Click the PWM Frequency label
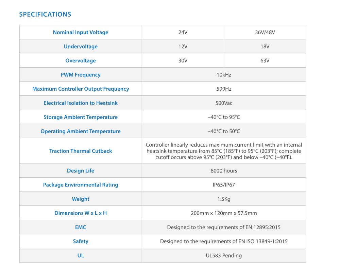The height and width of the screenshot is (270, 340). pos(81,75)
